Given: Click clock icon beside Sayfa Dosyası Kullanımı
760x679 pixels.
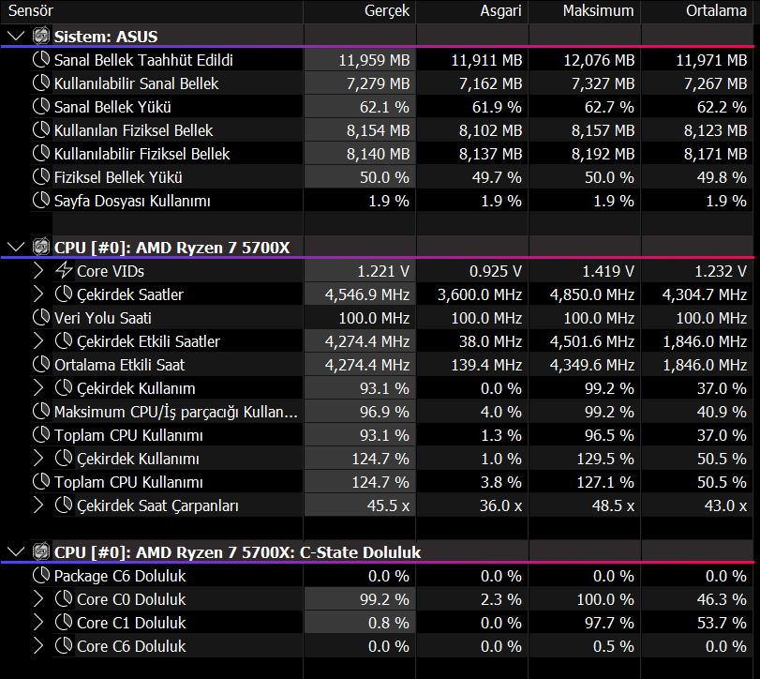Looking at the screenshot, I should coord(41,200).
